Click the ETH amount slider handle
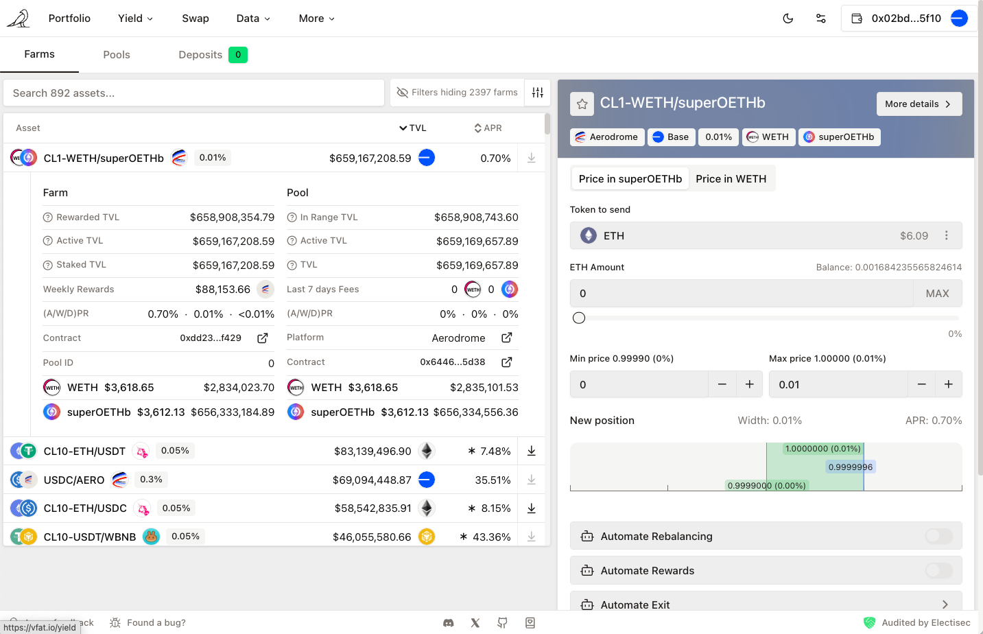Screen dimensions: 983x634 [579, 318]
